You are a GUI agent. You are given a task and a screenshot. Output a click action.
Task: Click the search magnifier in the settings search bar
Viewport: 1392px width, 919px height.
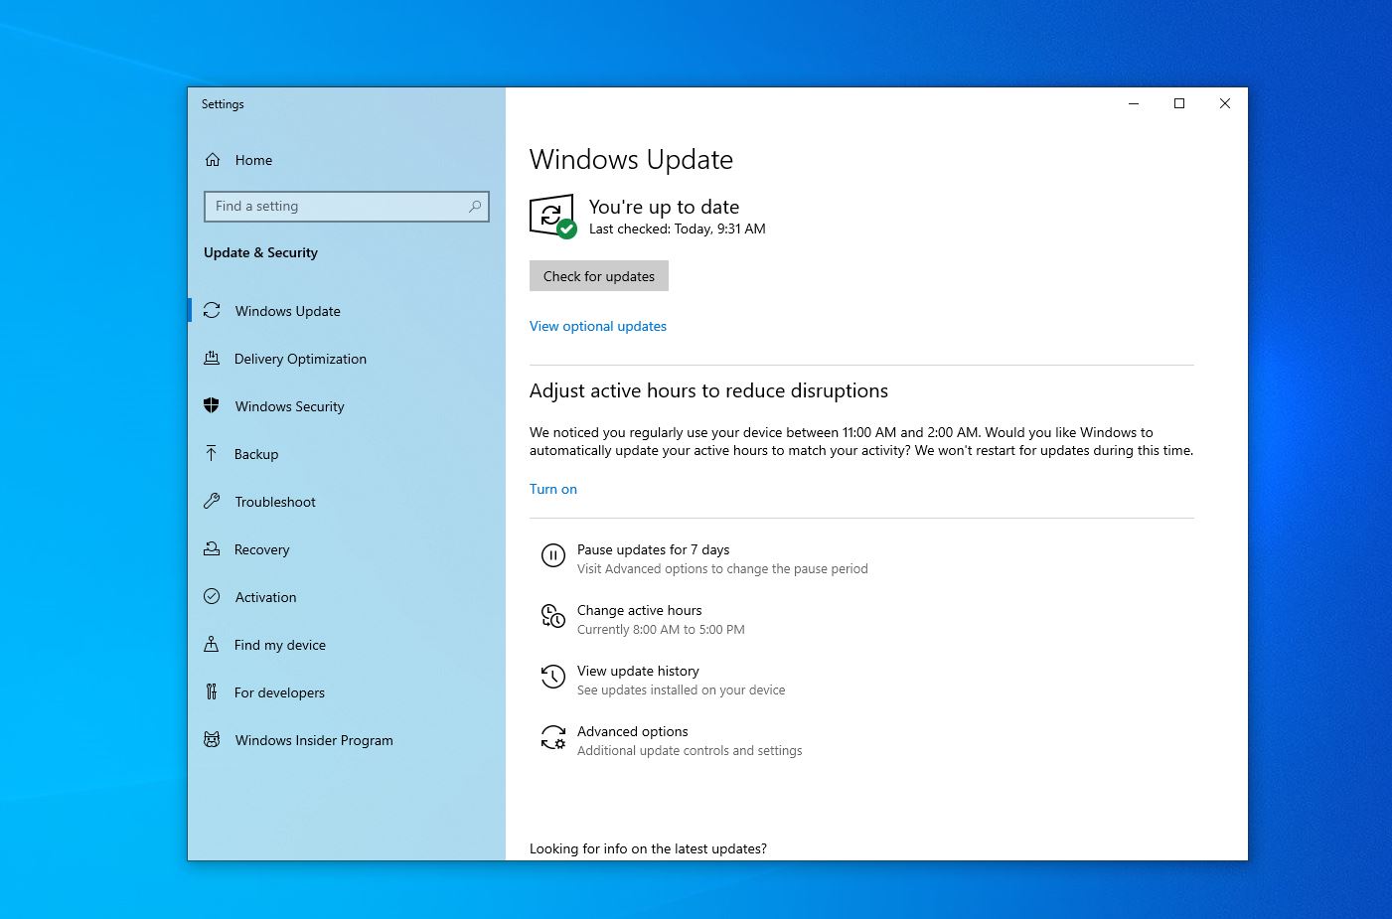click(x=475, y=206)
